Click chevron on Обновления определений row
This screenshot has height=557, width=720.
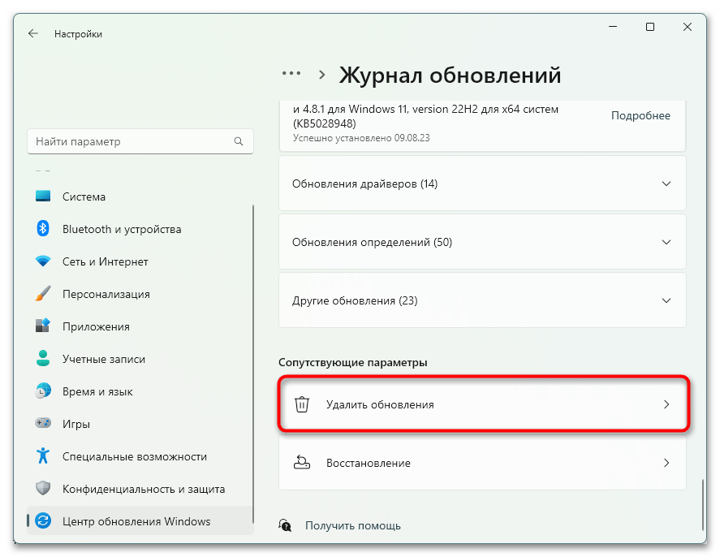(666, 242)
